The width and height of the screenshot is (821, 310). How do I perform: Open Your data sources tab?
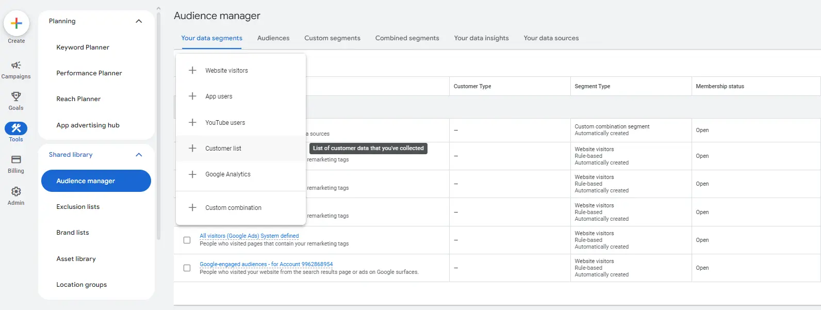(551, 38)
